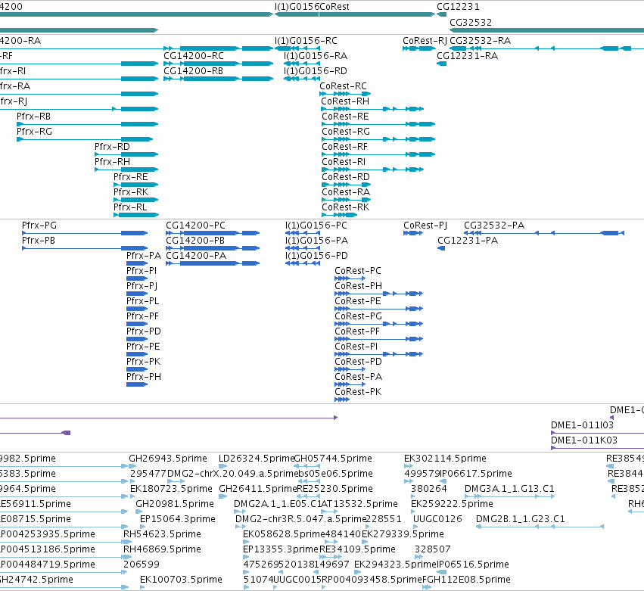644x591 pixels.
Task: Select the l(1)G0156-RC transcript label
Action: point(306,41)
